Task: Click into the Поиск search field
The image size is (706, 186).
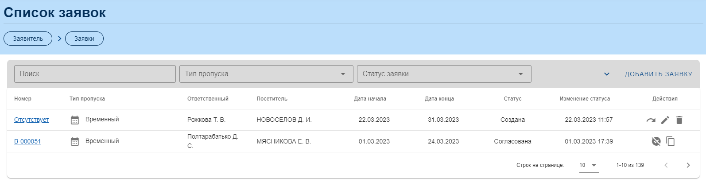Action: click(x=95, y=74)
